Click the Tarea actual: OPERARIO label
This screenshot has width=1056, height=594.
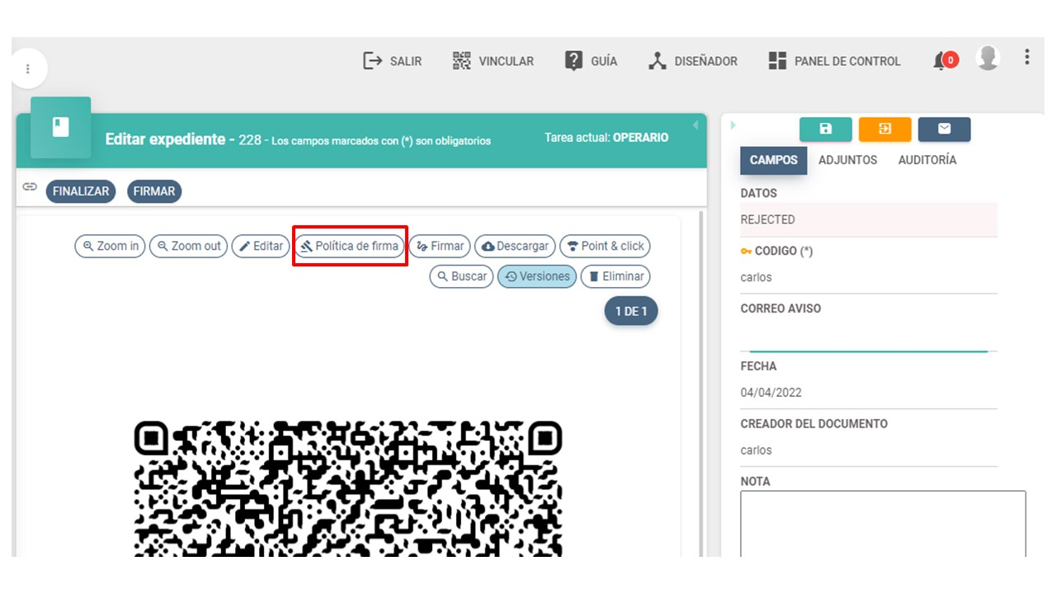(x=606, y=138)
